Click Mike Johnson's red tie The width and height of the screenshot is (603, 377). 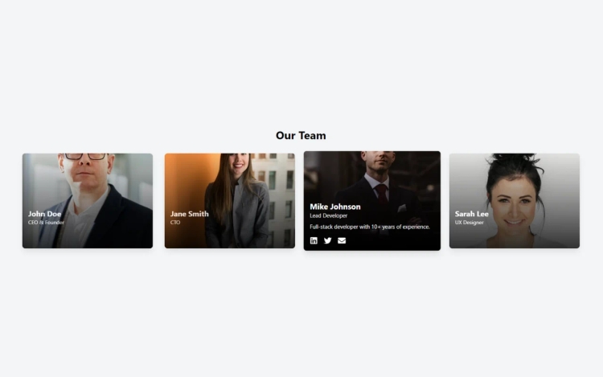(381, 193)
